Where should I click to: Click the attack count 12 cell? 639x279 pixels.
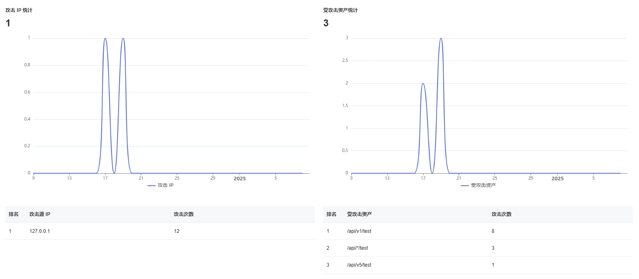coord(177,231)
